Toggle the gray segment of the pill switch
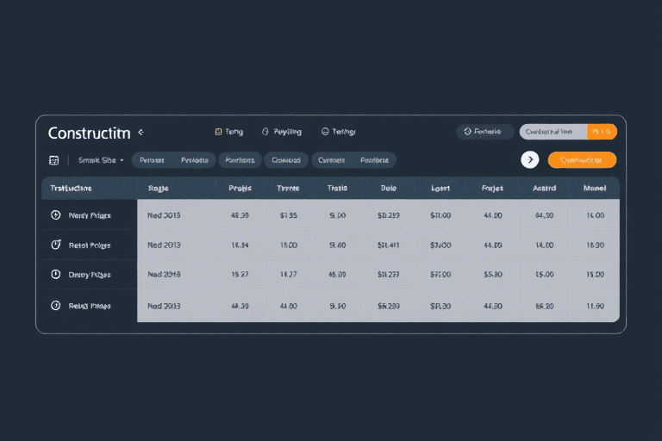The height and width of the screenshot is (441, 662). point(553,132)
